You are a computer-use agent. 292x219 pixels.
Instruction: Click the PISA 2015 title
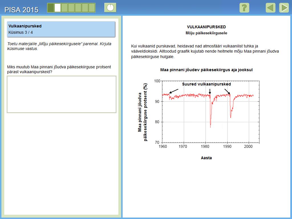tap(21, 10)
